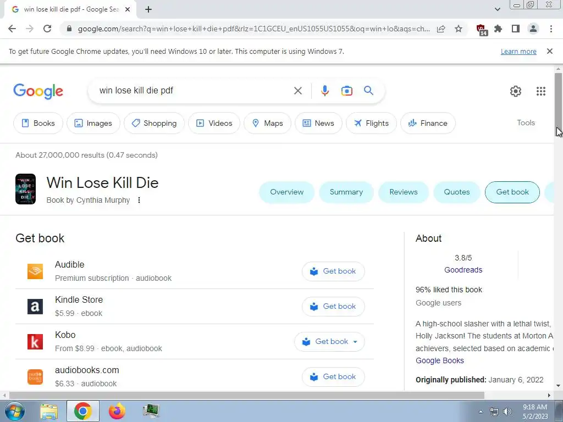Click the scroll right arrow

(549, 395)
